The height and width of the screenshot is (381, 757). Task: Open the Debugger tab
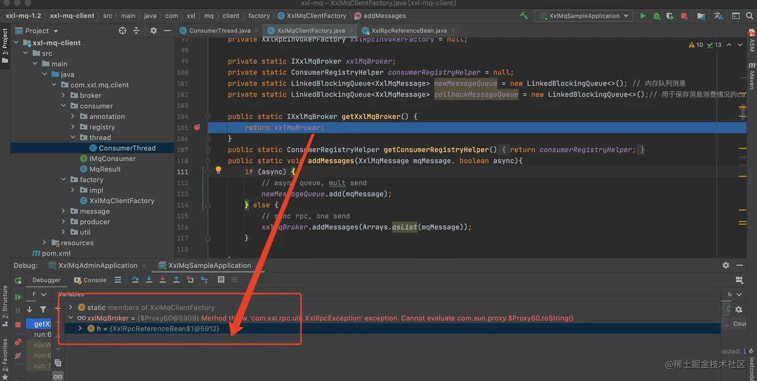[x=47, y=280]
